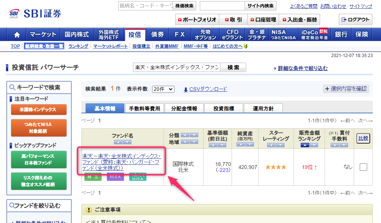Sort 純資産 column descending

250,144
